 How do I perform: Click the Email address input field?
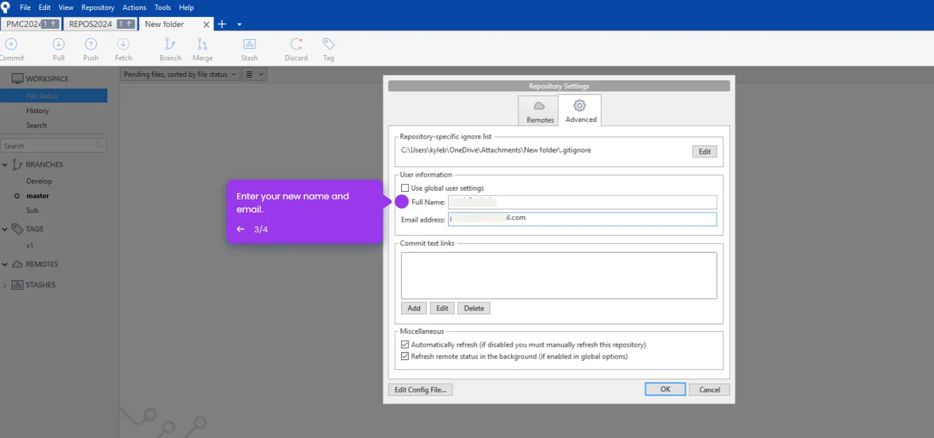click(x=582, y=219)
